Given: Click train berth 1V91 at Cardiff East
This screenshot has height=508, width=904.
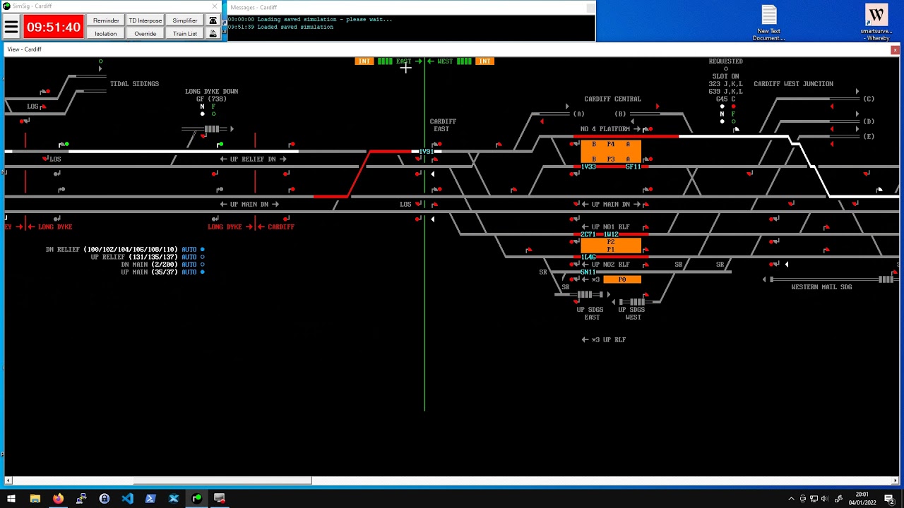Looking at the screenshot, I should pos(426,152).
